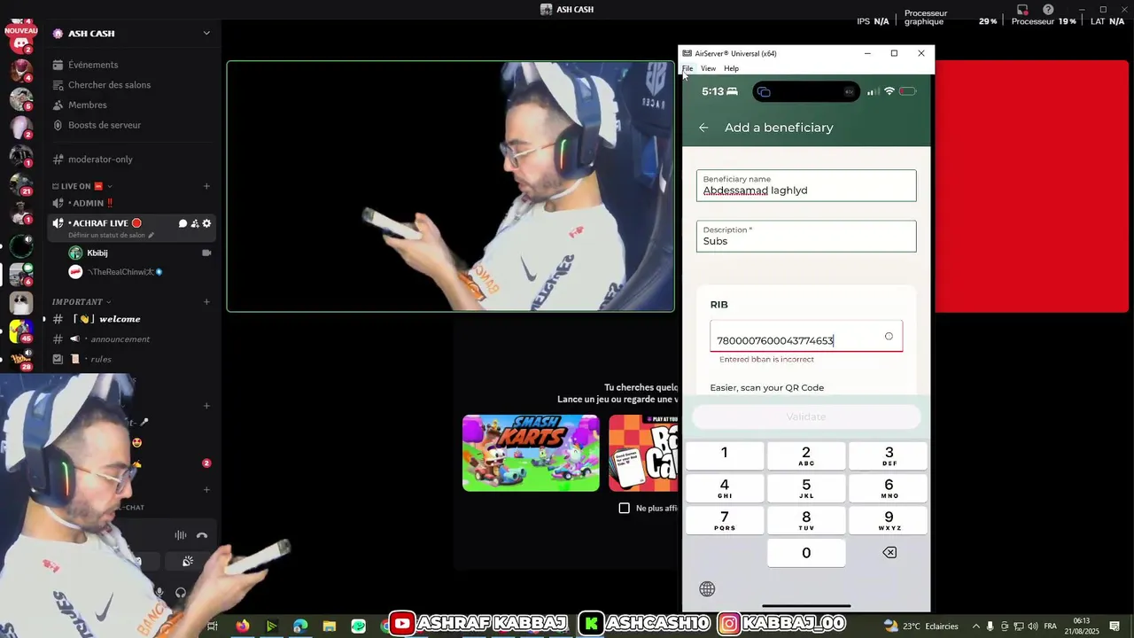Screen dimensions: 1134x638
Task: Tap keypad digit 7 PQRS
Action: click(724, 520)
